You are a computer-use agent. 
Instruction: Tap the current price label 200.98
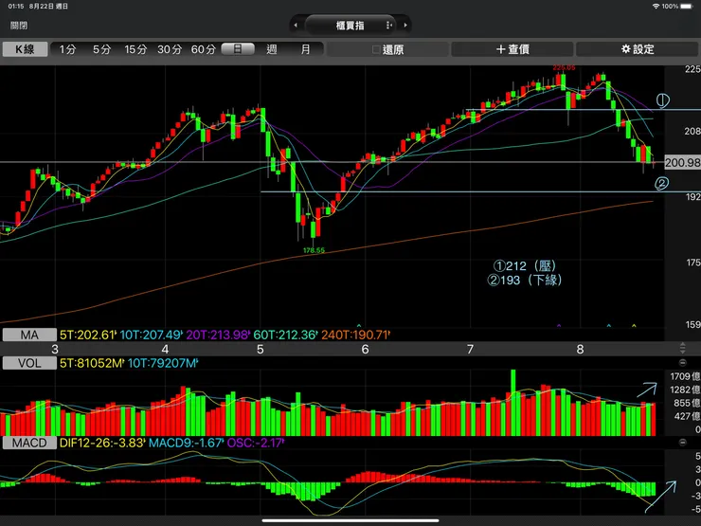click(682, 162)
